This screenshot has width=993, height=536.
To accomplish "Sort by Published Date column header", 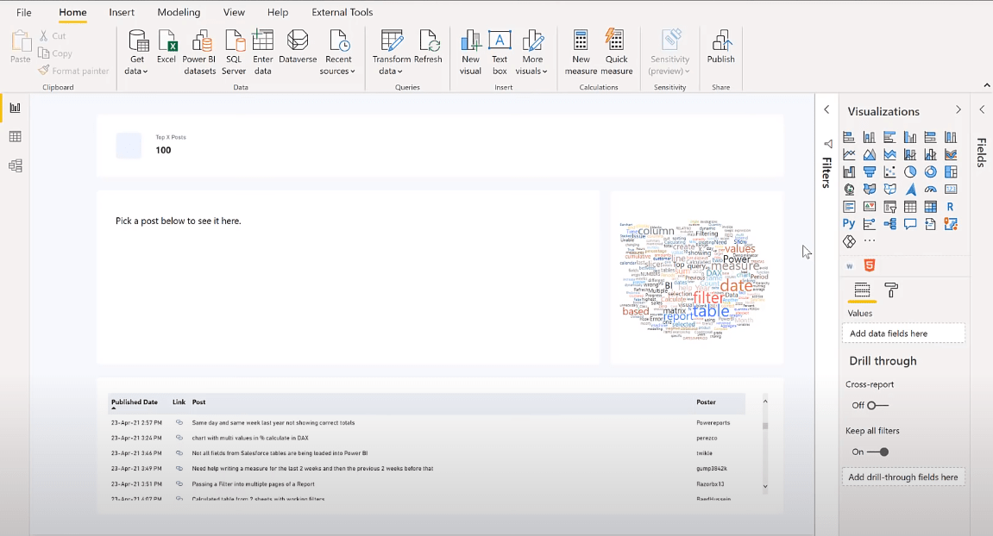I will [135, 402].
